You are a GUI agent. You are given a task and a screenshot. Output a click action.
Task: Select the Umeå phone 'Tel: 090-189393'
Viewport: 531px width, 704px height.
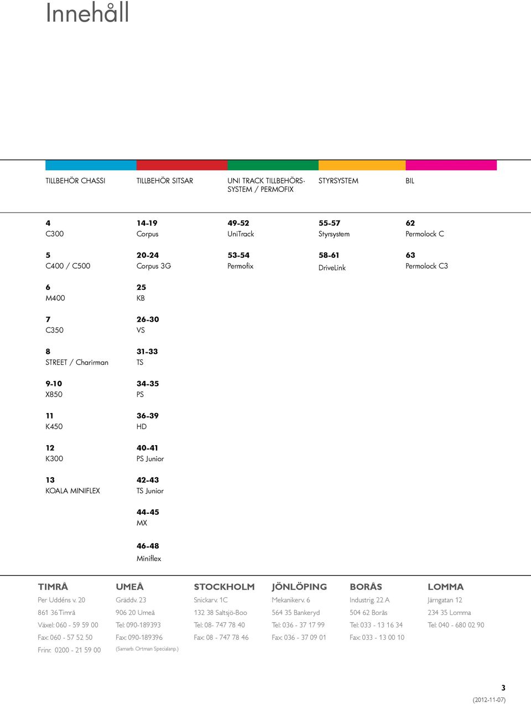click(x=138, y=625)
